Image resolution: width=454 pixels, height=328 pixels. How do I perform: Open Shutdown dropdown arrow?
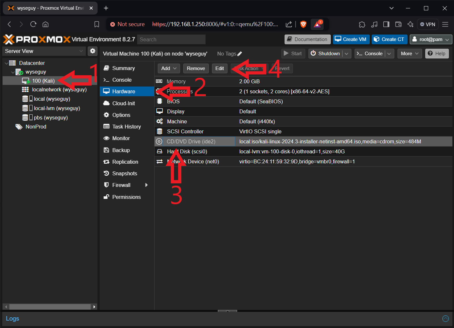point(347,54)
